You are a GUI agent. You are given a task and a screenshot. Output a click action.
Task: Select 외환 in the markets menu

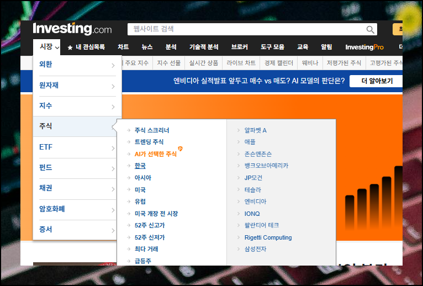(46, 64)
